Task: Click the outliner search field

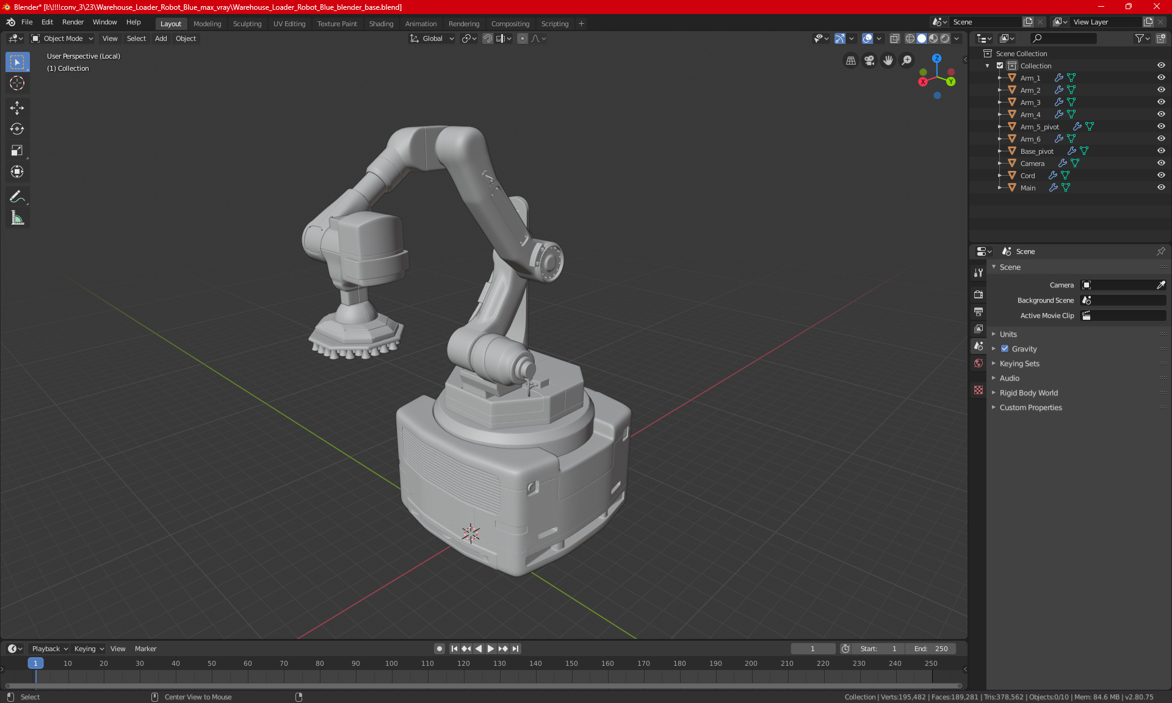Action: pos(1063,38)
